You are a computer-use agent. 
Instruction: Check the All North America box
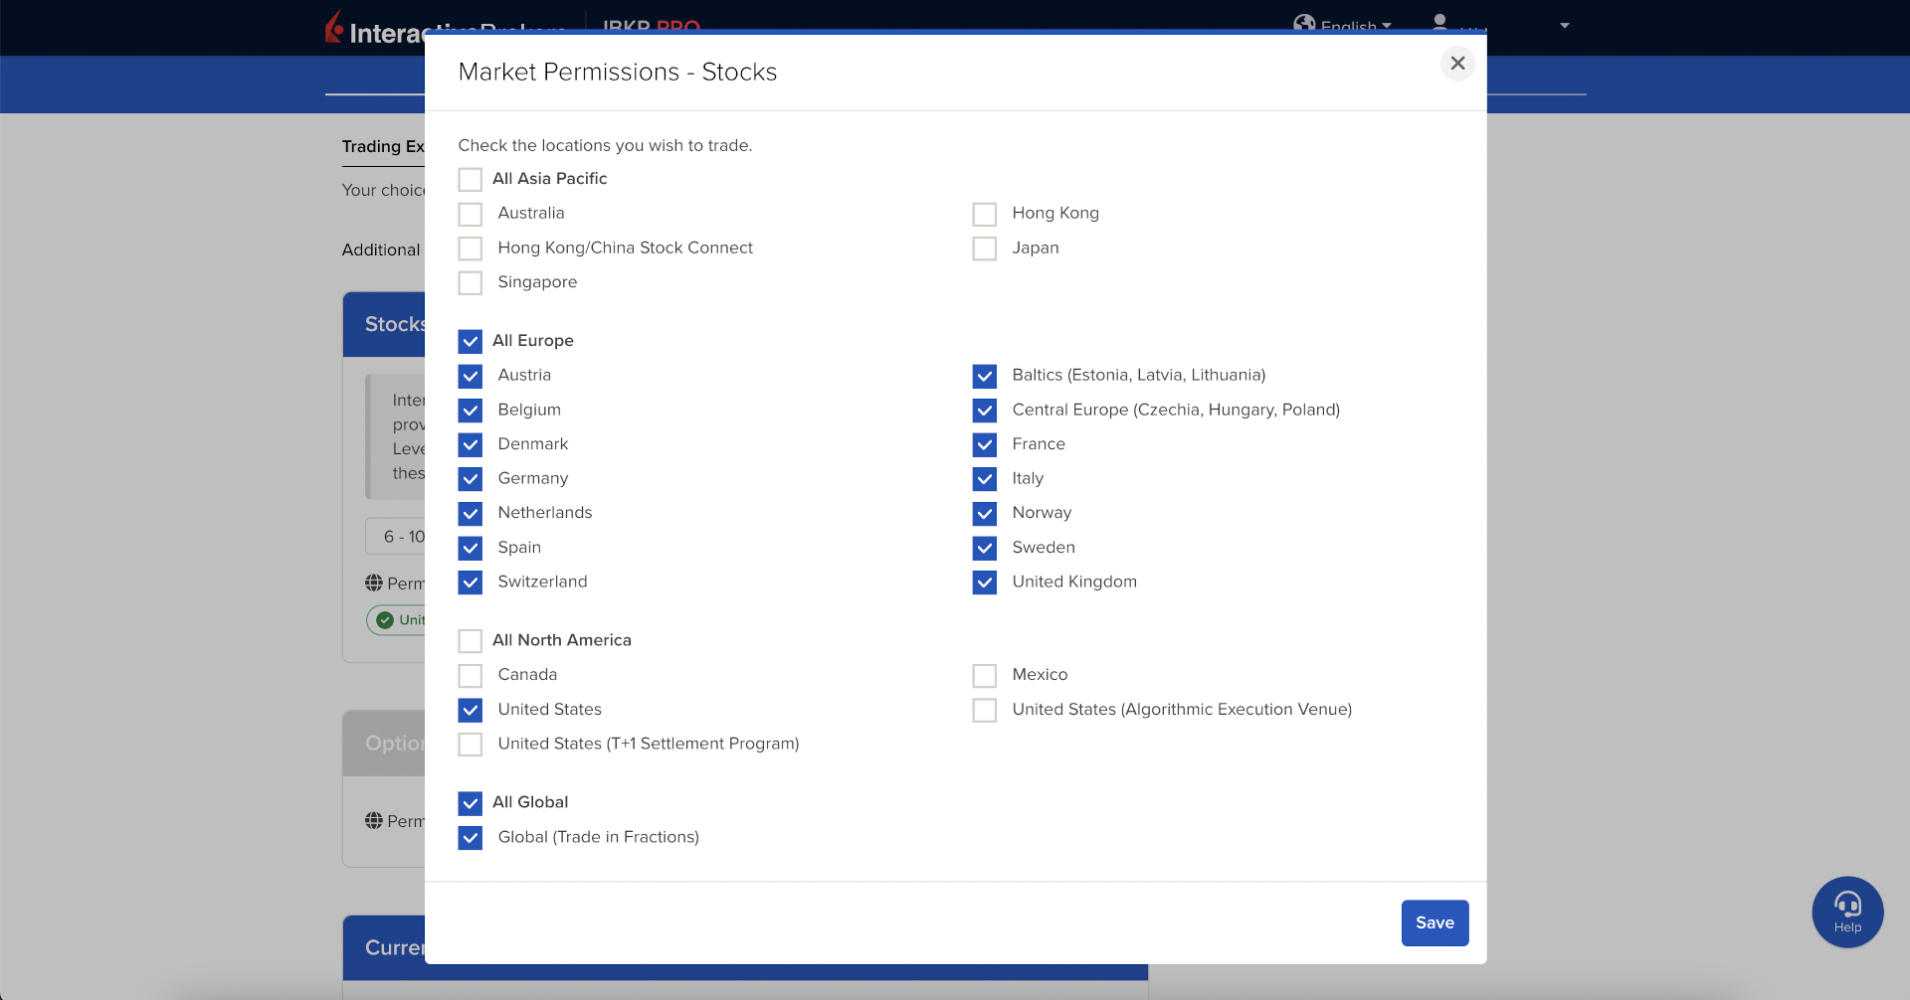(x=471, y=641)
